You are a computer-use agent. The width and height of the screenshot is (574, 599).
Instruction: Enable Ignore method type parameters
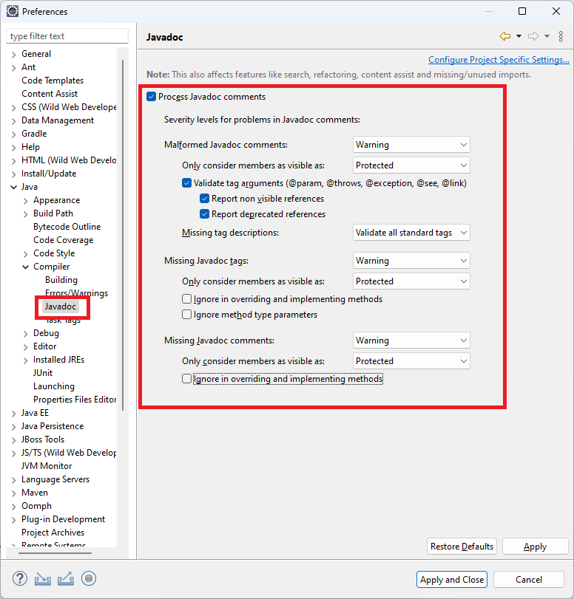pos(187,315)
